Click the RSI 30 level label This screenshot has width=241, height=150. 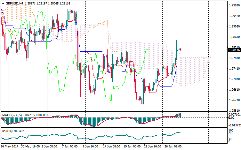[x=229, y=139]
